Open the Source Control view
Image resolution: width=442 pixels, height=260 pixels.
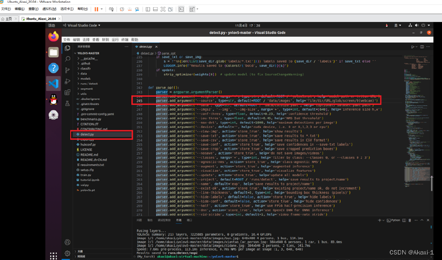(67, 70)
